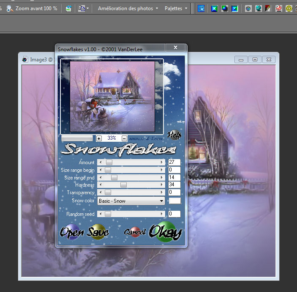Zoom out preview with the minus button
This screenshot has height=292, width=297.
[124, 138]
